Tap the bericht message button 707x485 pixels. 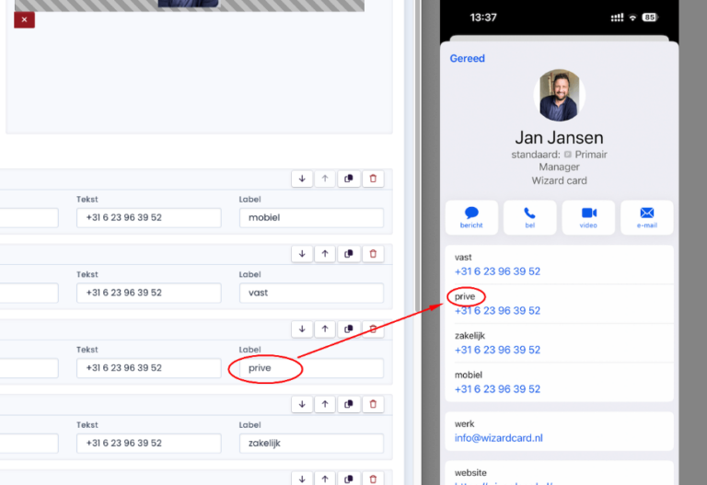[471, 217]
